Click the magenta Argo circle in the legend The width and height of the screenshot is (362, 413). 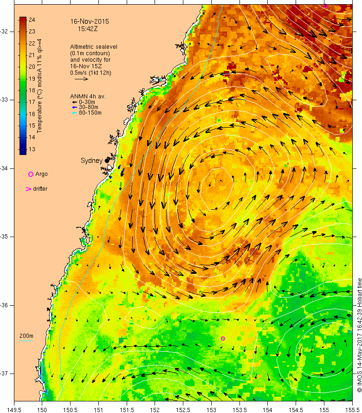tap(31, 174)
